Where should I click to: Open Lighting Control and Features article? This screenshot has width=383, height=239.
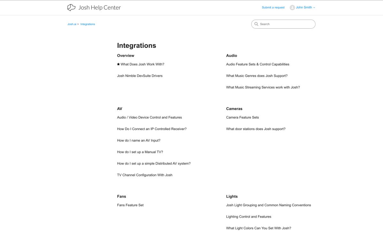click(249, 217)
